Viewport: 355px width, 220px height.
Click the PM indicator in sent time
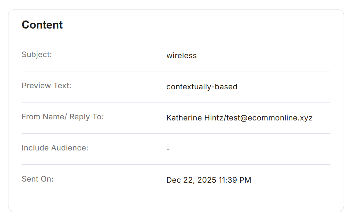click(x=245, y=180)
